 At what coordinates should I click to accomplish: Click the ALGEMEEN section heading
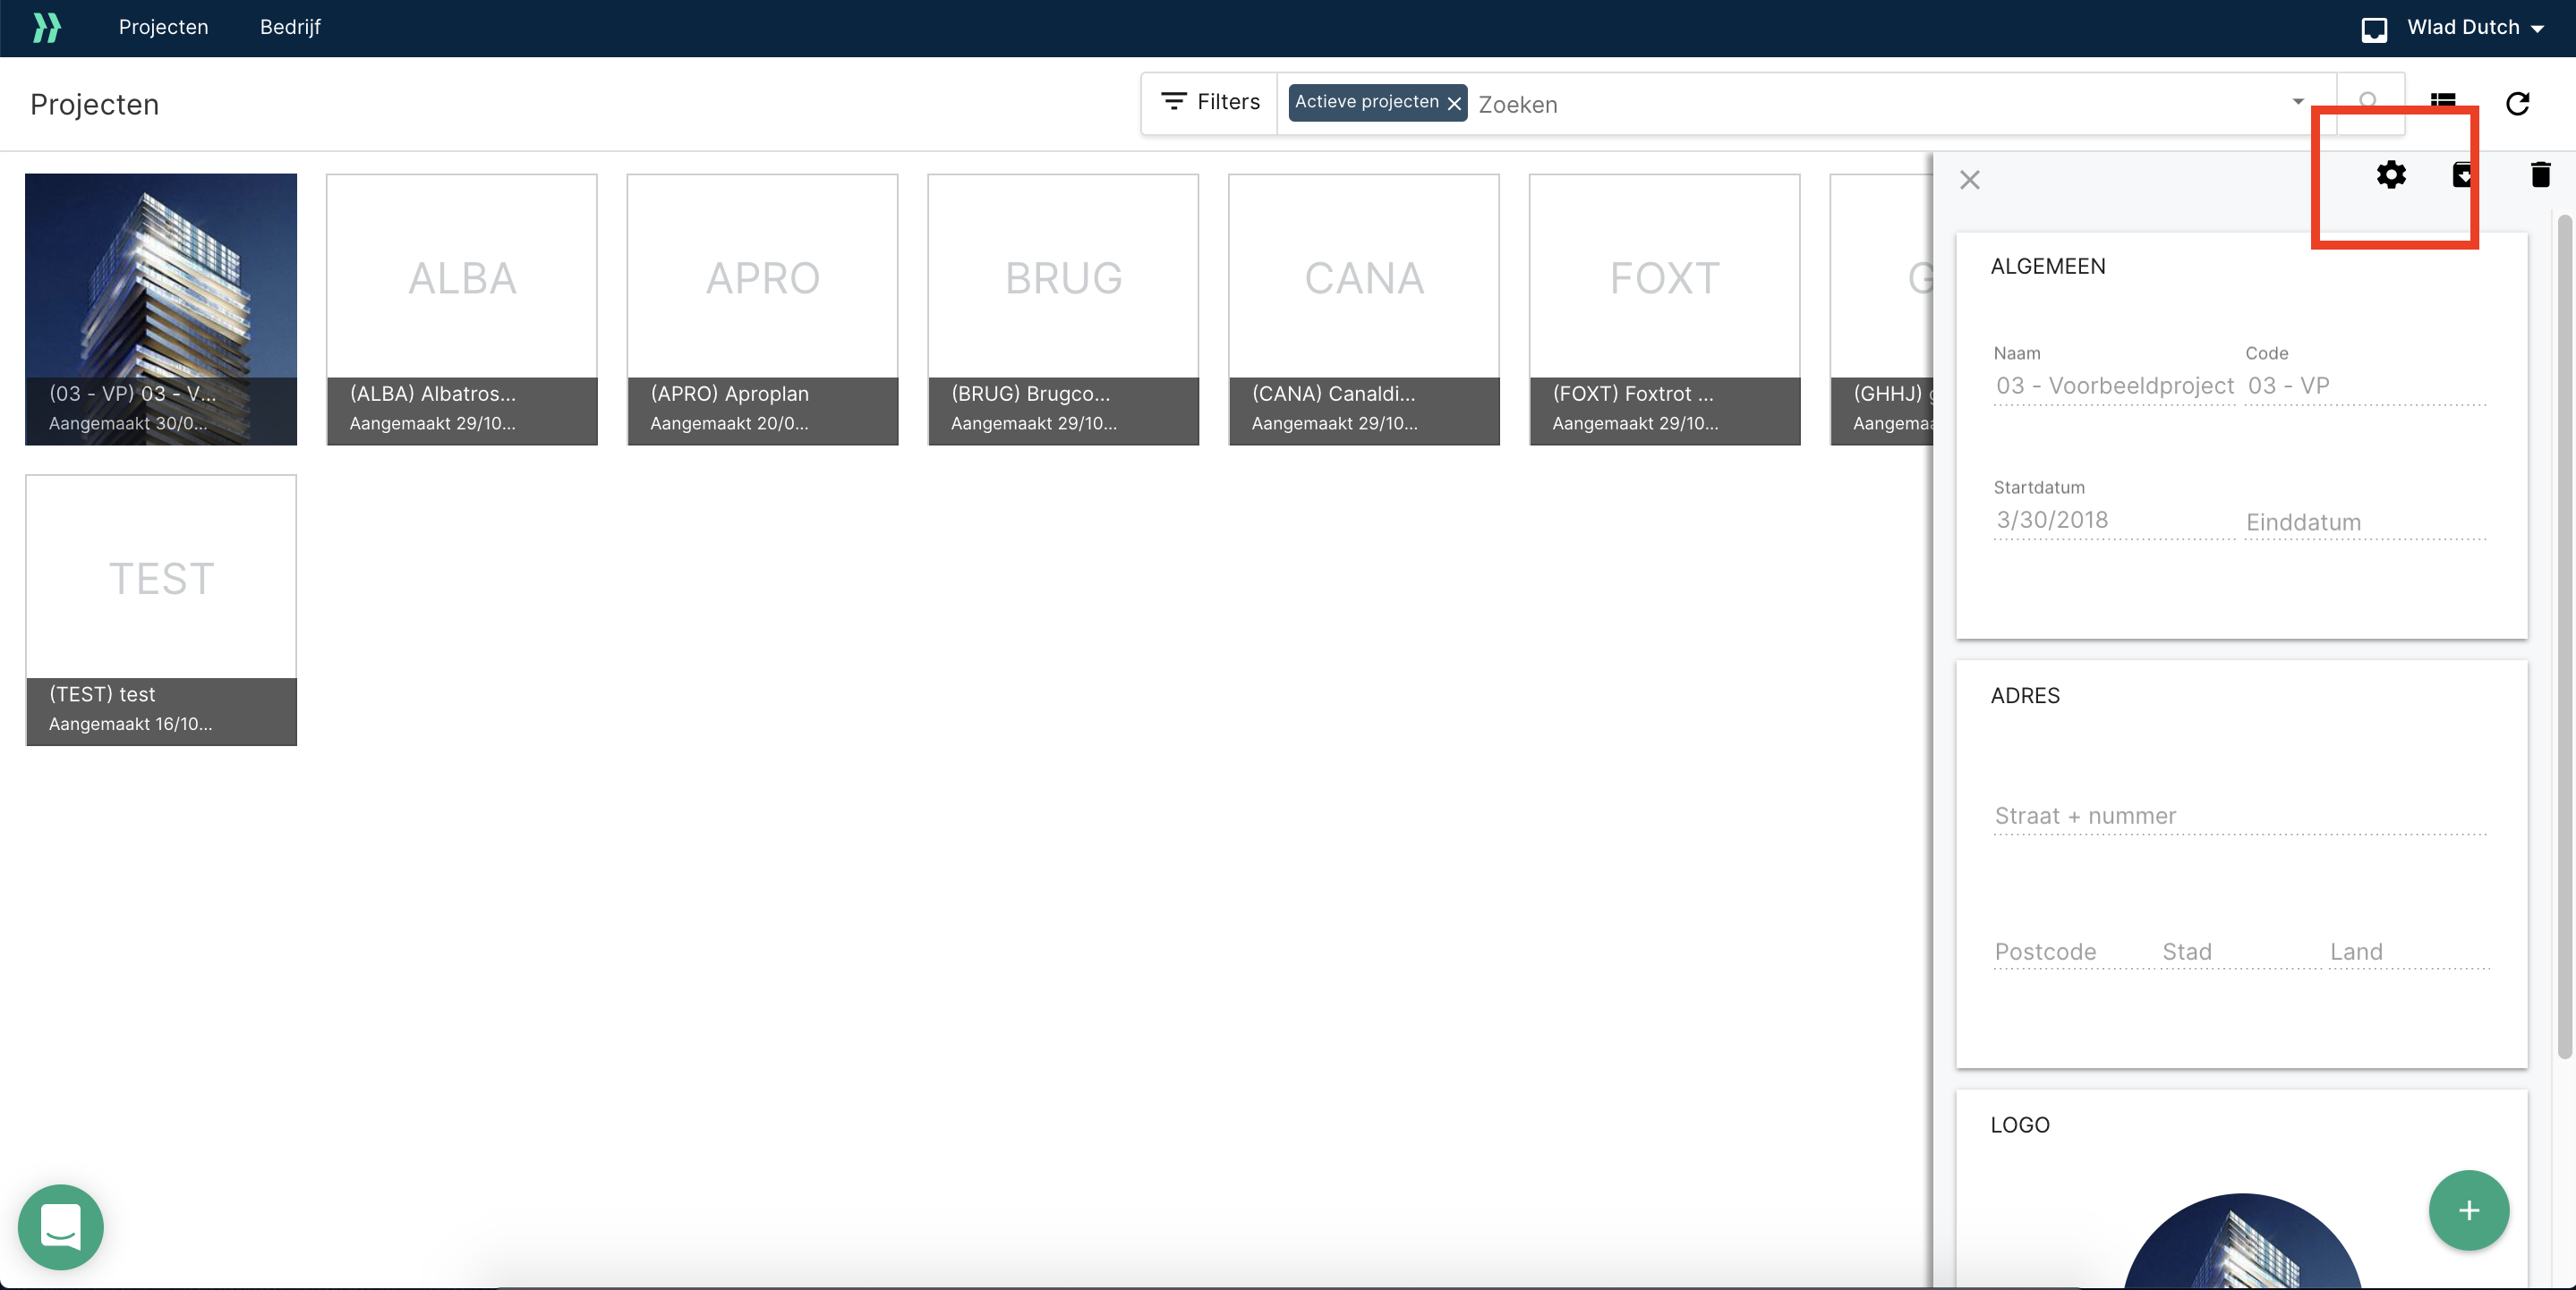[2047, 266]
